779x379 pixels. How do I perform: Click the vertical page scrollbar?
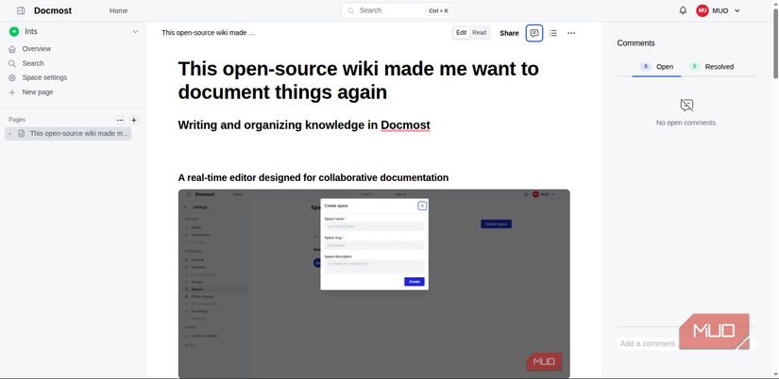pos(775,44)
